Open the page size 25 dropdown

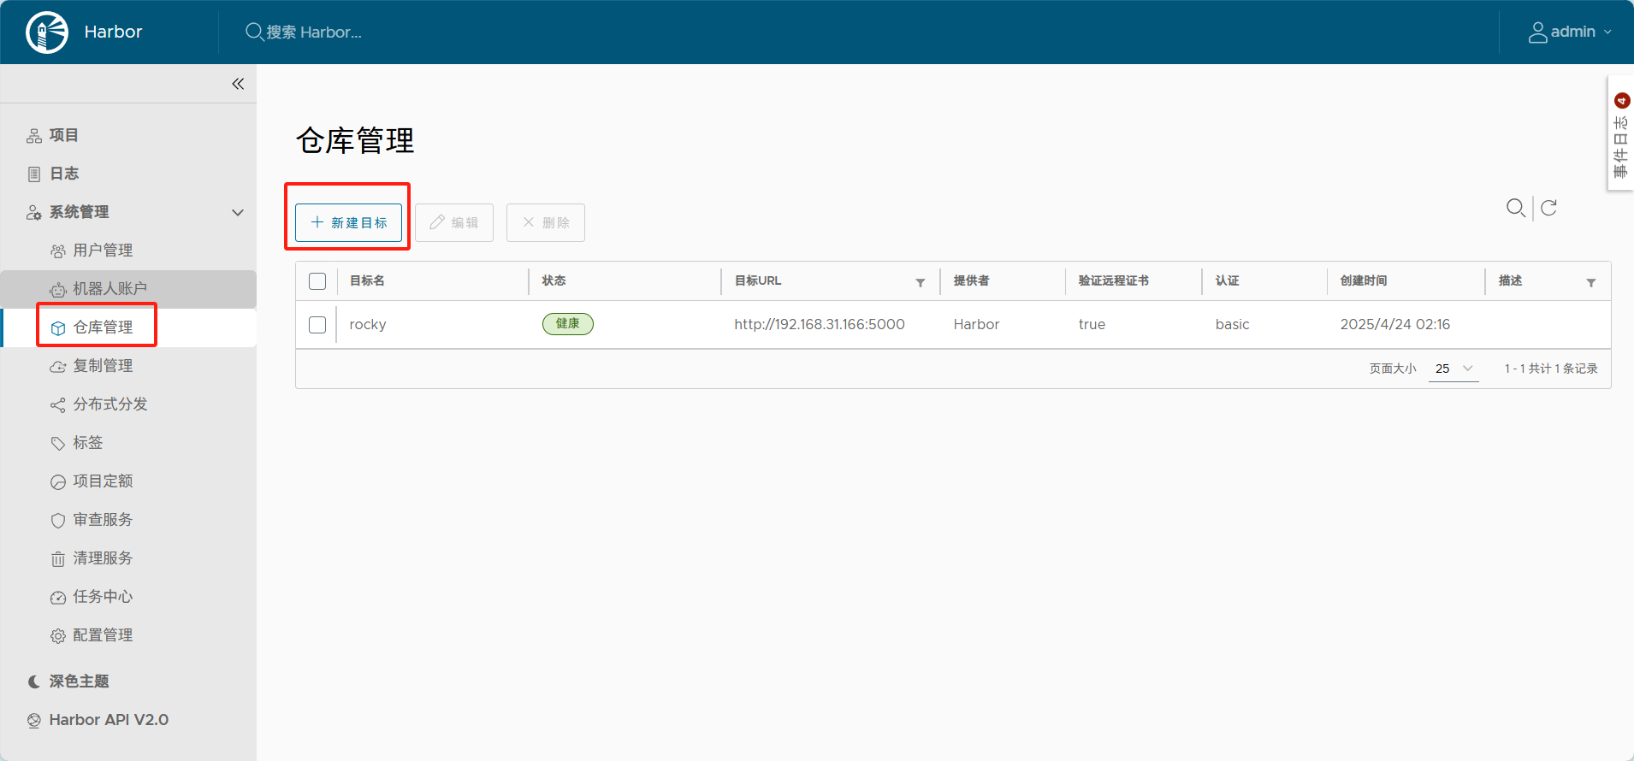1453,369
